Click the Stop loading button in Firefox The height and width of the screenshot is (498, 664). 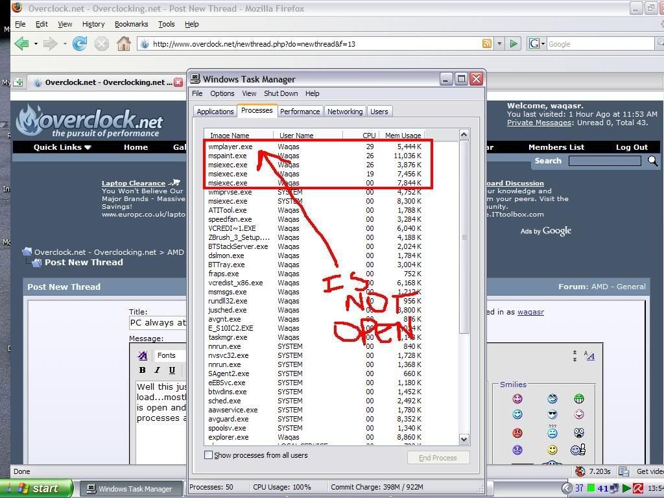point(102,43)
